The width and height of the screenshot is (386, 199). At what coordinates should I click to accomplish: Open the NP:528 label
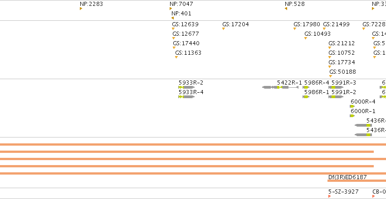pyautogui.click(x=295, y=4)
